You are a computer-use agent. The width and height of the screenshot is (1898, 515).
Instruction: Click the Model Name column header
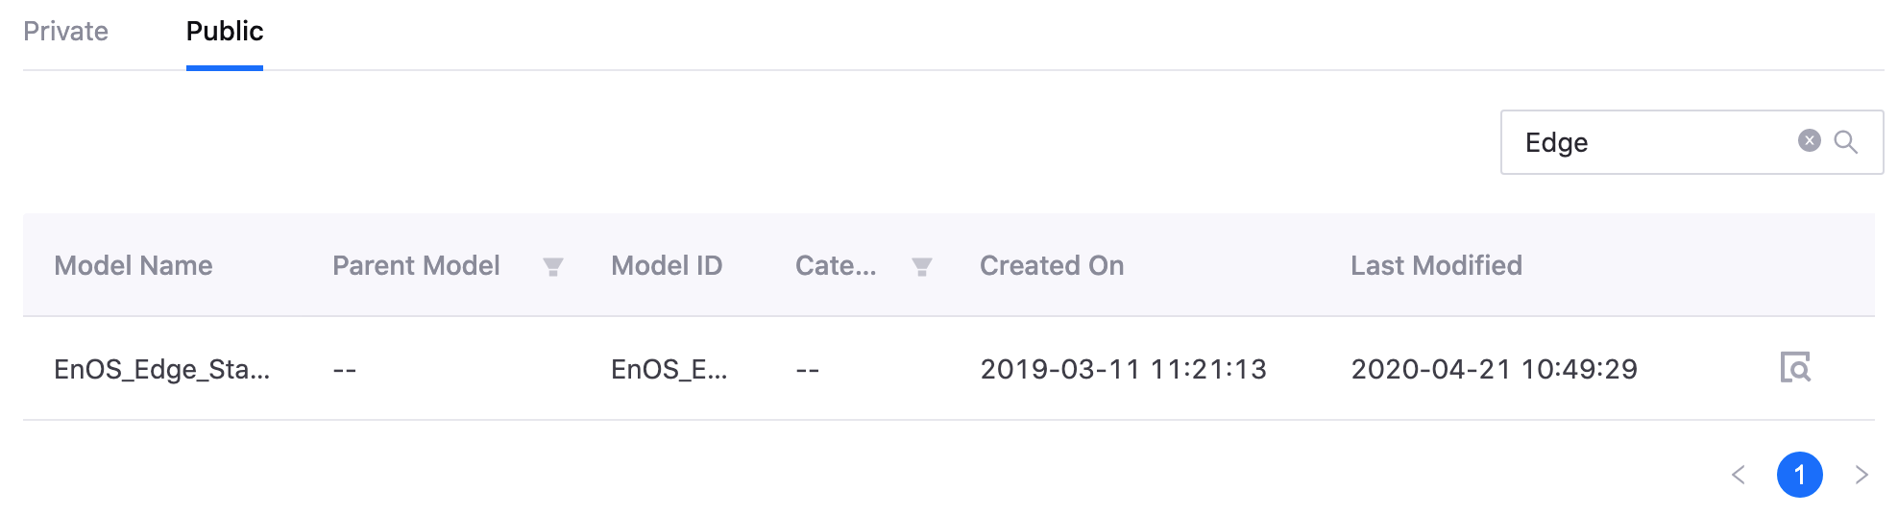pyautogui.click(x=134, y=266)
